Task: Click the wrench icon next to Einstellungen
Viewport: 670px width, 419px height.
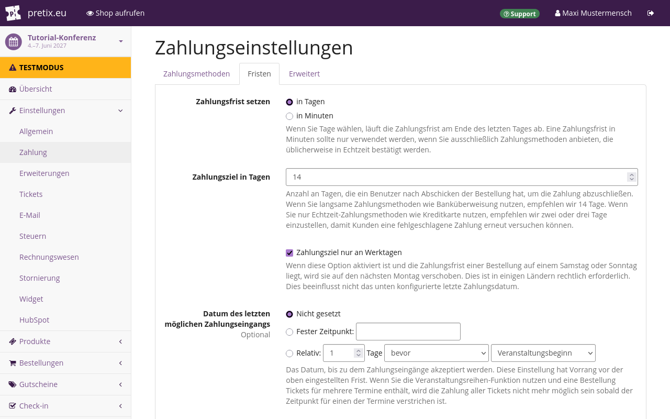Action: pos(13,111)
